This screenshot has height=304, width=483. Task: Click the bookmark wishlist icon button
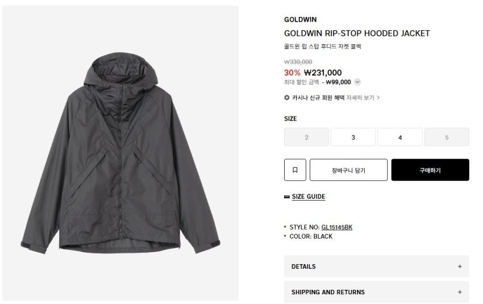click(295, 170)
